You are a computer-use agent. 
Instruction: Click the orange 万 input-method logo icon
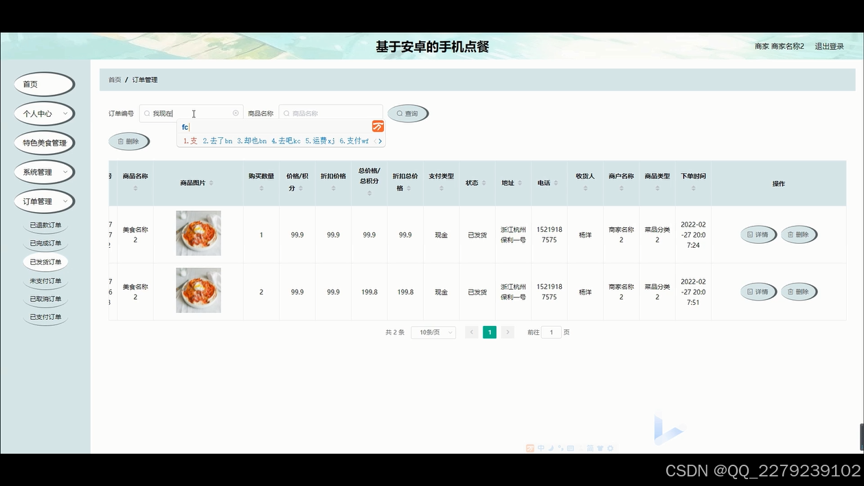(378, 126)
